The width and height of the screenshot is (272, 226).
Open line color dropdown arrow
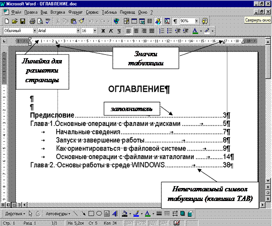[x=142, y=214]
